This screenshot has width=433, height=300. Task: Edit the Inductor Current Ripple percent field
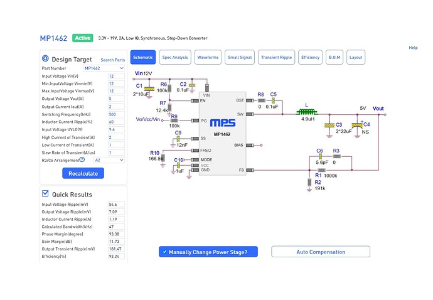tap(116, 122)
